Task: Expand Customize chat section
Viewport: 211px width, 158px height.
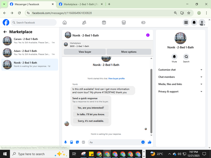Action: pos(180,70)
